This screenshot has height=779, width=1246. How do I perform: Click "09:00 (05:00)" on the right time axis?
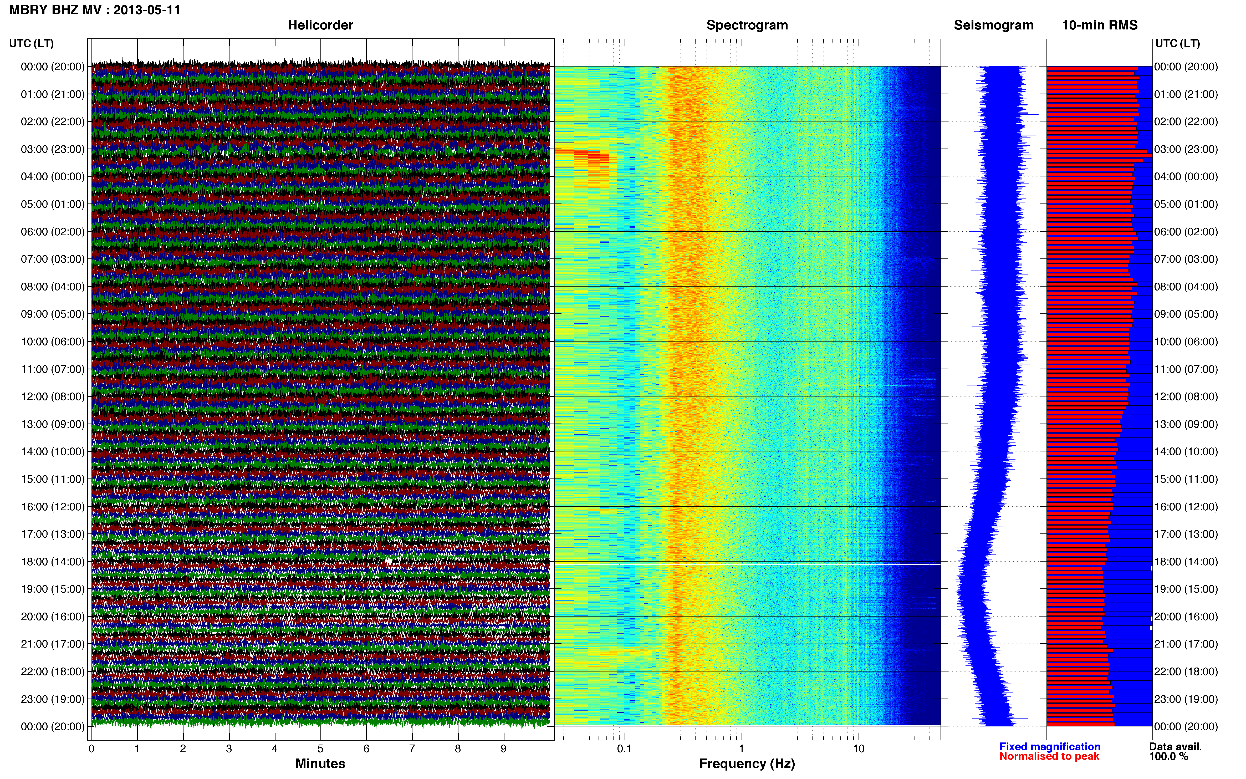1186,314
